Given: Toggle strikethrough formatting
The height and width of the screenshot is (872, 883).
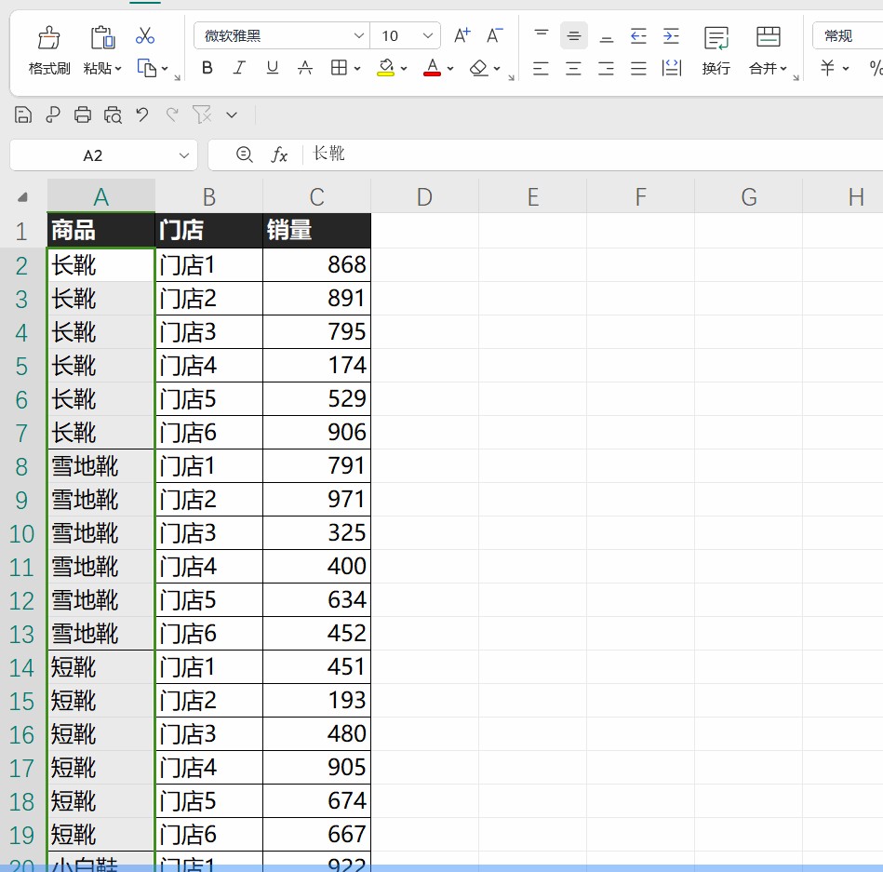Looking at the screenshot, I should 304,68.
